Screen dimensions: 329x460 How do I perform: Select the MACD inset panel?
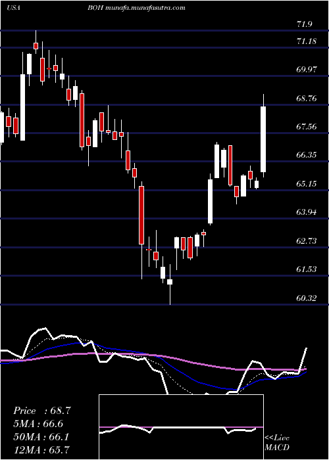181,427
